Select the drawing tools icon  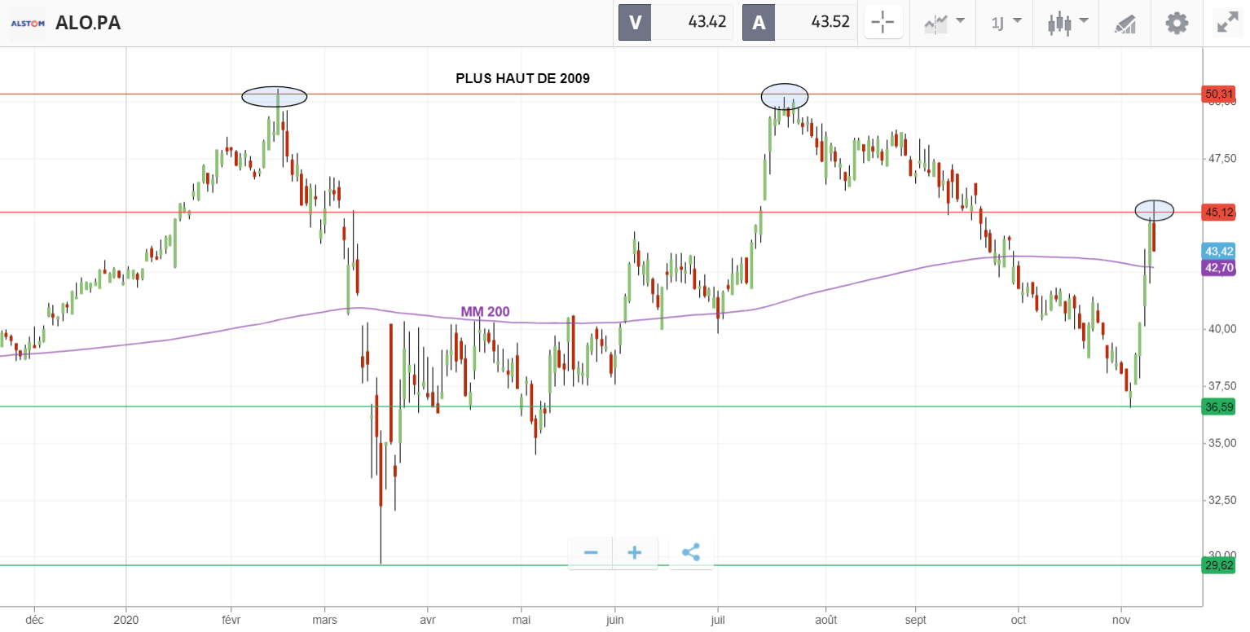pyautogui.click(x=1125, y=23)
